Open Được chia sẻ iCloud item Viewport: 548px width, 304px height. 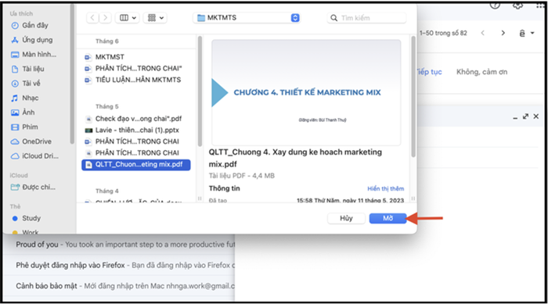pyautogui.click(x=33, y=187)
